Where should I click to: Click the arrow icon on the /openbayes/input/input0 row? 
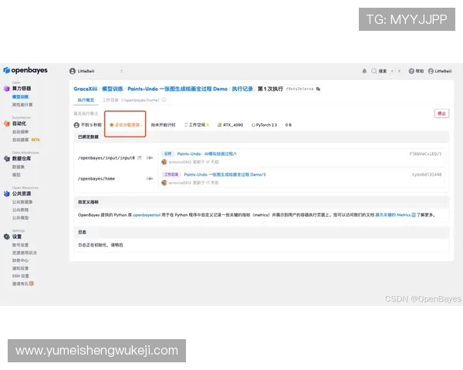(x=150, y=158)
